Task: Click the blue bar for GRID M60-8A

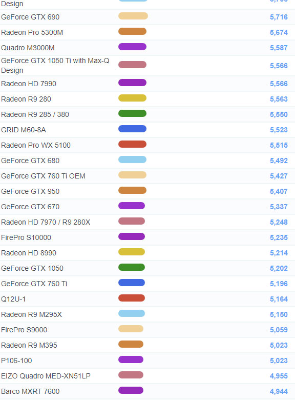Action: coord(132,129)
